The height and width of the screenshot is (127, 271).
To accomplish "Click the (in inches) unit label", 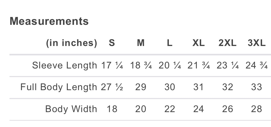I will point(71,43).
